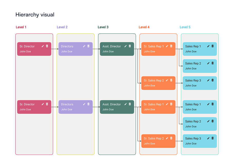Click 'Directors' title in lower group
Viewport: 234px width, 167px height.
pos(67,104)
